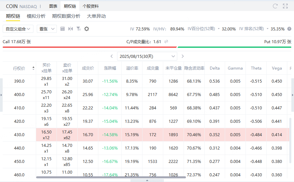Select the 420.0 strike row
The width and height of the screenshot is (294, 182).
point(147,121)
